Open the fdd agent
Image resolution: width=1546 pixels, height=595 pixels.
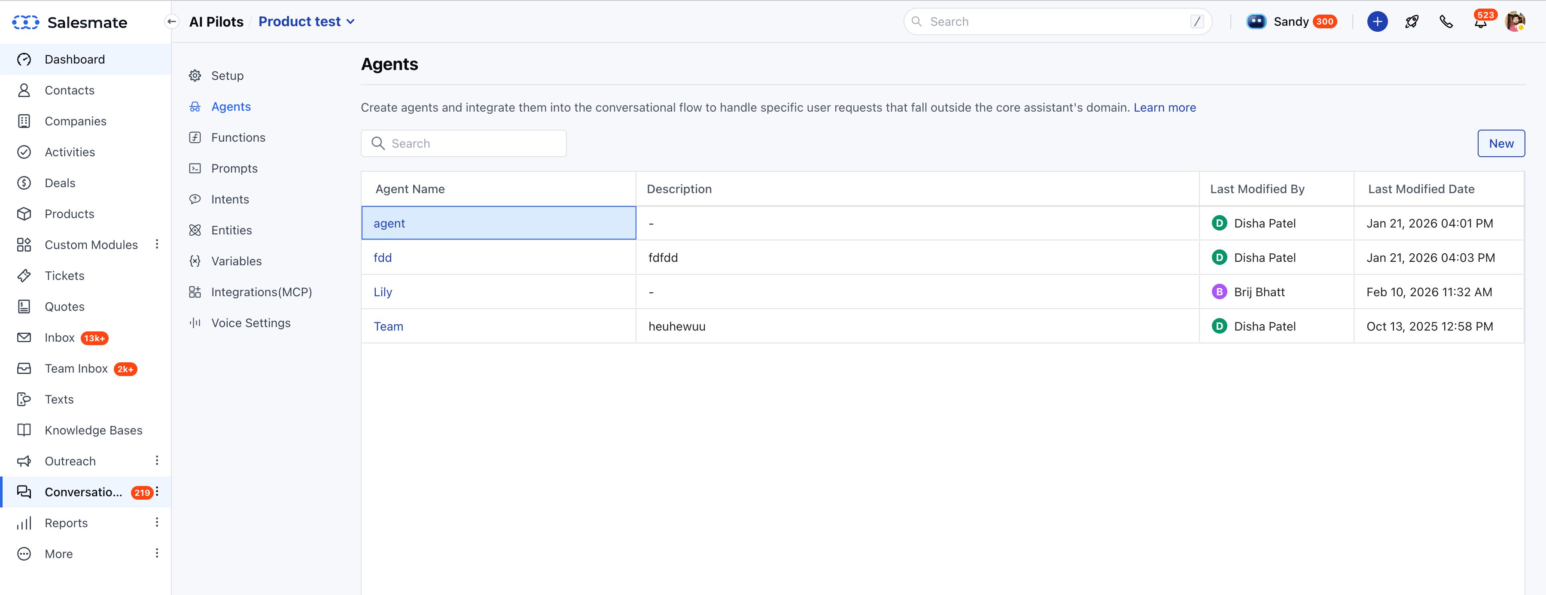382,258
